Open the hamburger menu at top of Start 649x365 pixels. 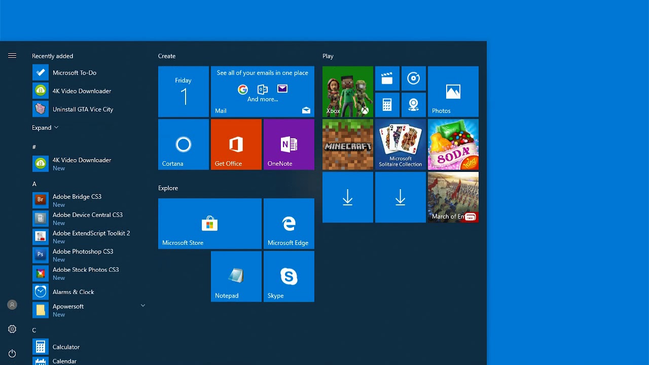[x=12, y=56]
